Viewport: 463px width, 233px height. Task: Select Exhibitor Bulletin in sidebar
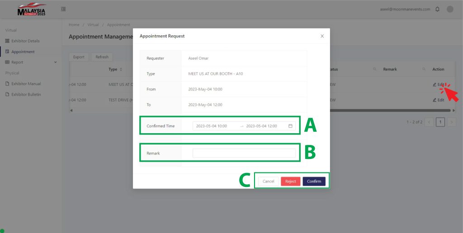pos(26,94)
